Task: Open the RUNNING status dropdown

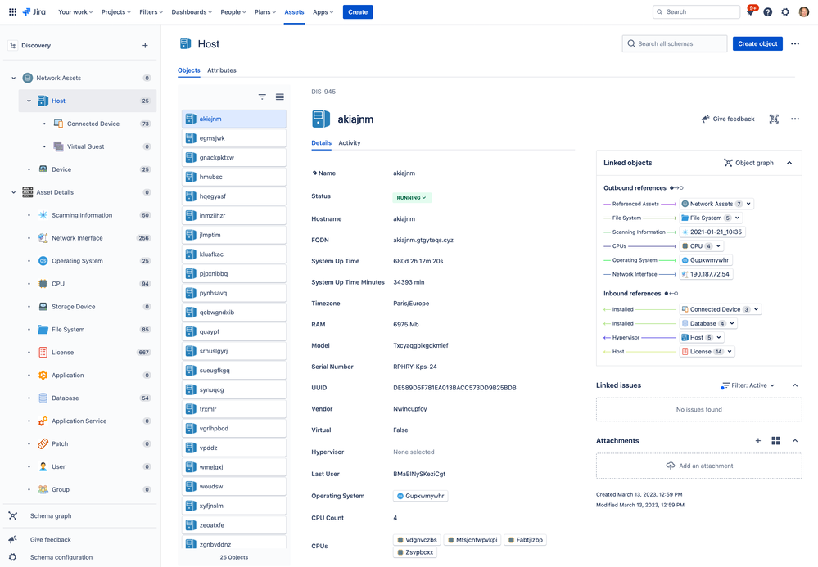Action: pos(412,197)
